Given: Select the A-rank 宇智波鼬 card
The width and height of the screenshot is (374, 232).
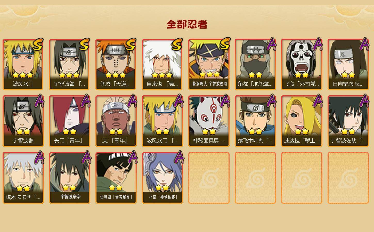Looking at the screenshot, I should point(23,121).
